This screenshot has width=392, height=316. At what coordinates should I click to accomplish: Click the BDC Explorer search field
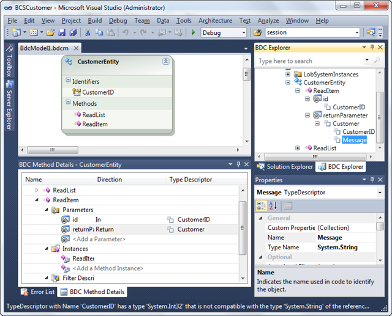(x=311, y=61)
